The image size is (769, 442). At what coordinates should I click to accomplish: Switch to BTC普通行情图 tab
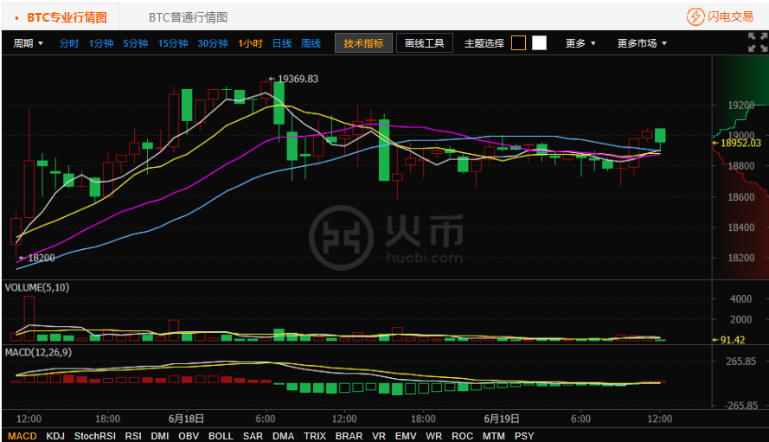[189, 17]
